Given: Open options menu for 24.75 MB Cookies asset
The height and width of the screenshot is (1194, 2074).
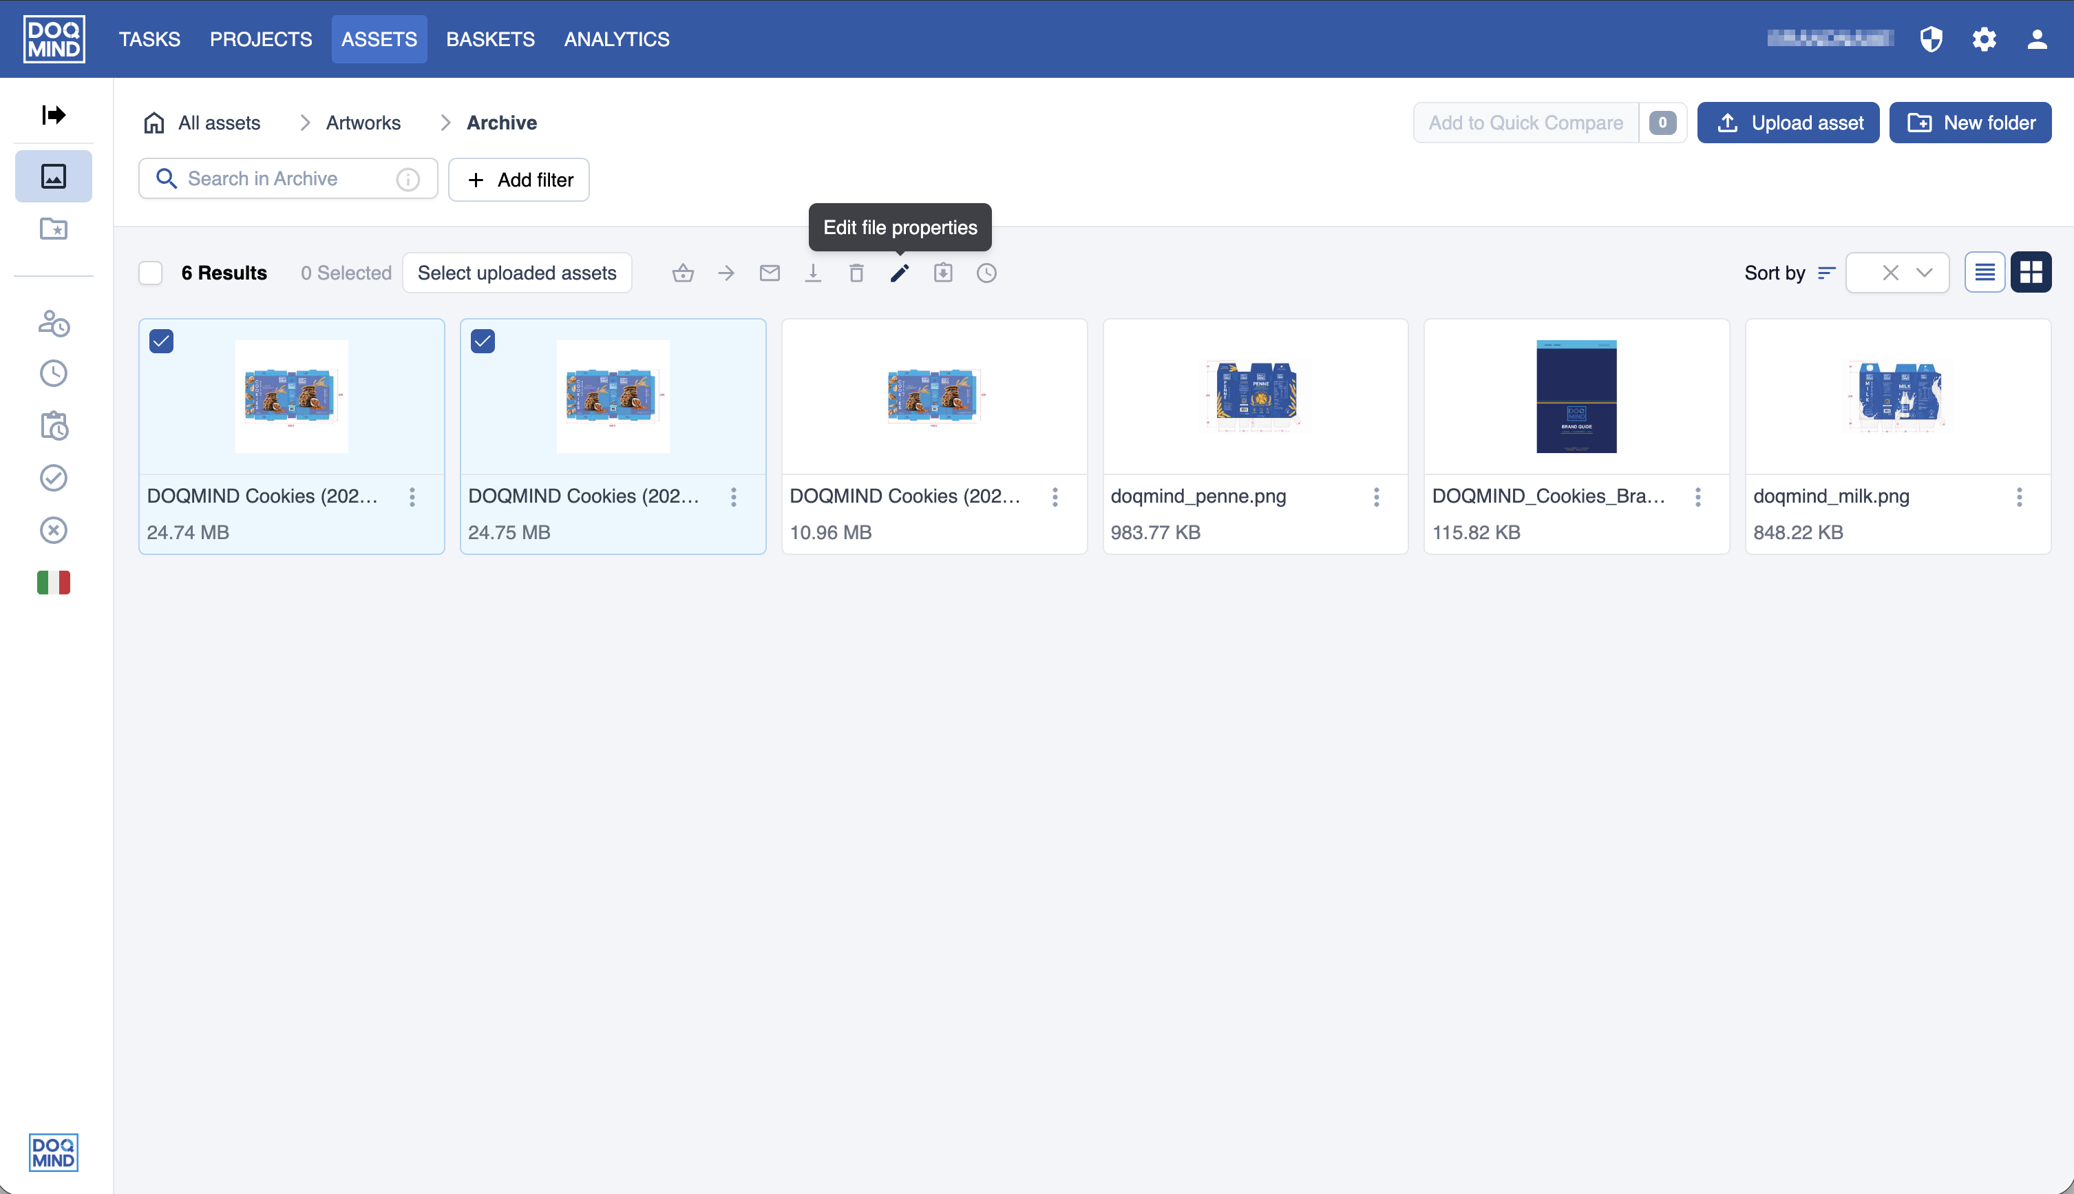Looking at the screenshot, I should pos(734,496).
